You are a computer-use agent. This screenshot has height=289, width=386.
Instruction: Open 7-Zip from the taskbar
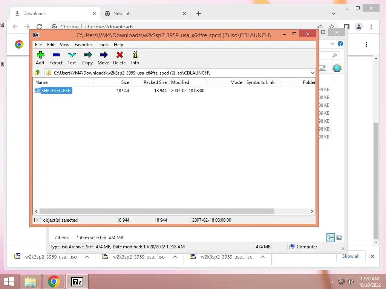pos(77,281)
